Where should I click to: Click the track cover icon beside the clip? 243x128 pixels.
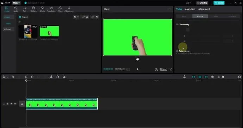[x=22, y=104]
